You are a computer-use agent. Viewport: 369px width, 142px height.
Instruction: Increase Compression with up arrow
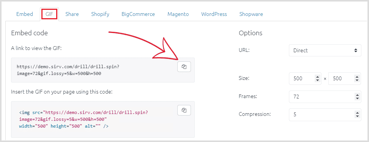[358, 113]
